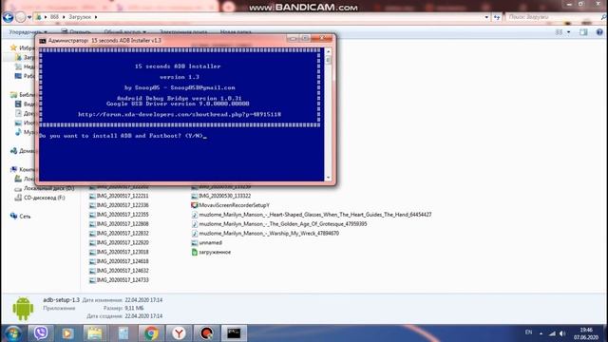Click the green icon of загруженное file
The height and width of the screenshot is (342, 608).
click(x=195, y=252)
